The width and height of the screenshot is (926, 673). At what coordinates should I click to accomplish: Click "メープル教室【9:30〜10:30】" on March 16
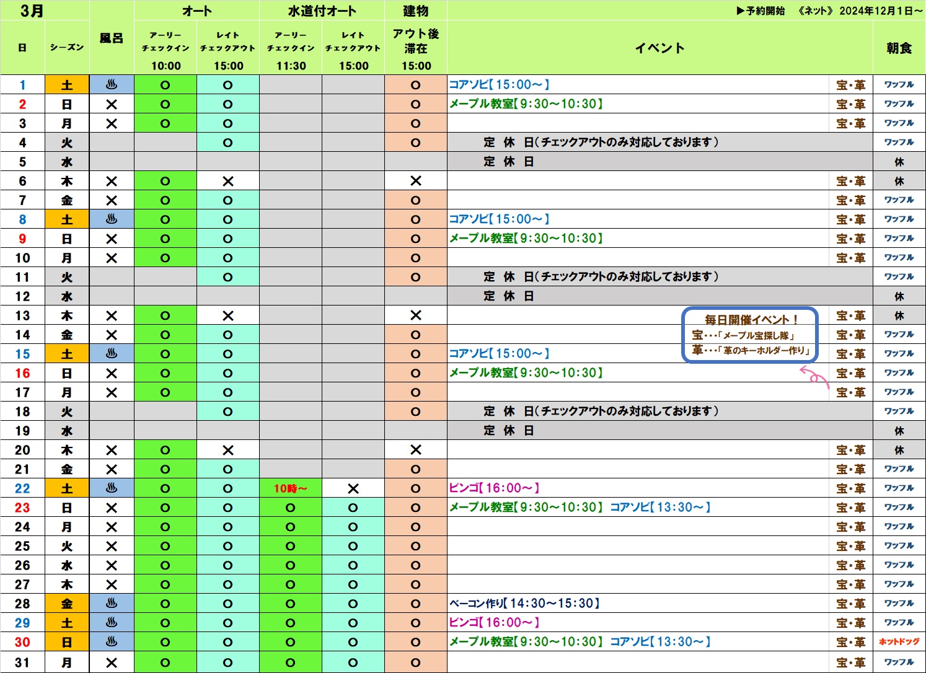click(x=526, y=372)
